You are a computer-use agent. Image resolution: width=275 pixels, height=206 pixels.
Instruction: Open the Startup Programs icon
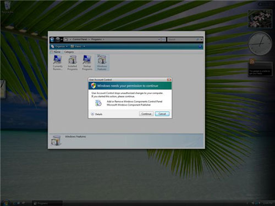87,63
